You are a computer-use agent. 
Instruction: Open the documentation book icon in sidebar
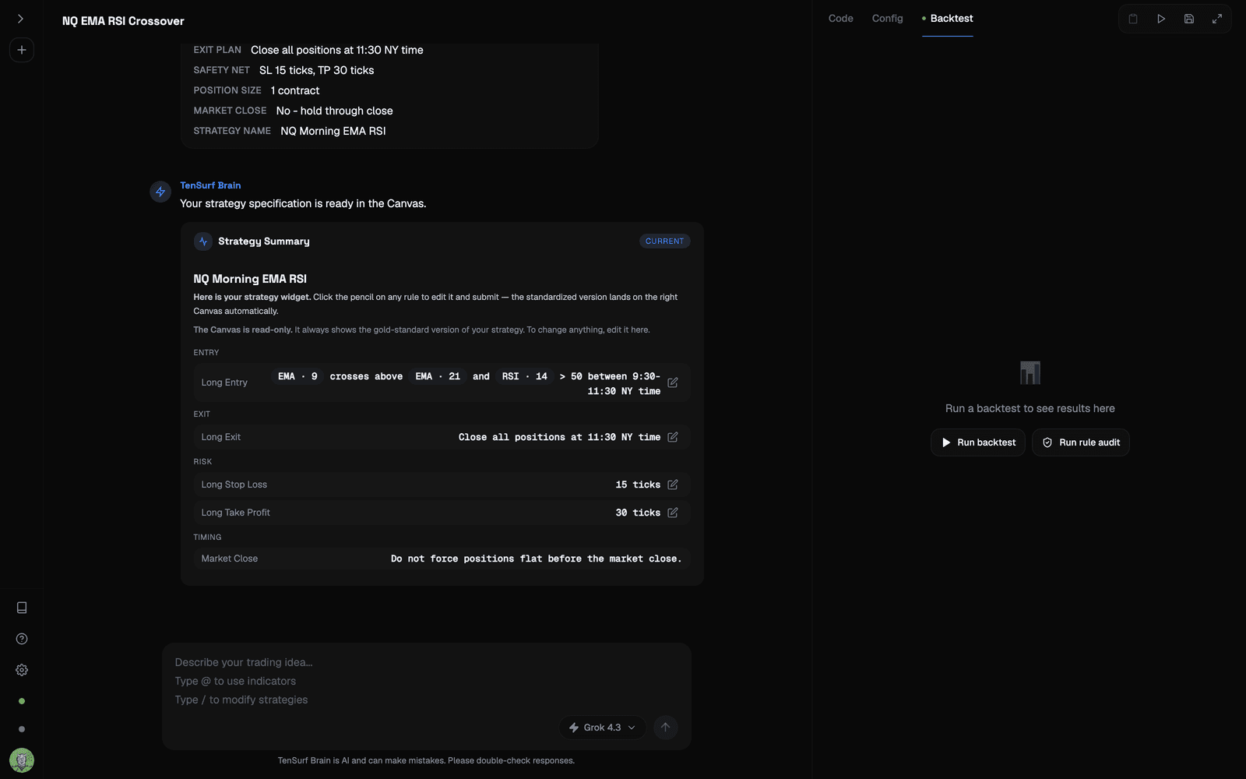pyautogui.click(x=22, y=608)
